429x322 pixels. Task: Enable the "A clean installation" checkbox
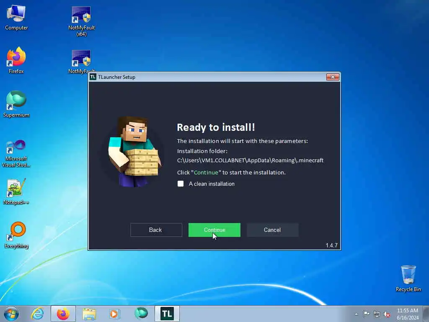pos(181,184)
